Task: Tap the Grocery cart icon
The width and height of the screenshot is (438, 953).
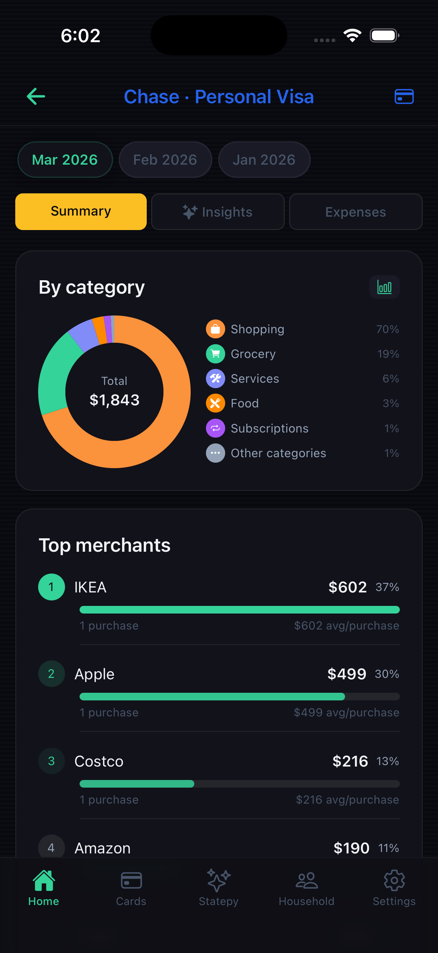Action: point(215,354)
